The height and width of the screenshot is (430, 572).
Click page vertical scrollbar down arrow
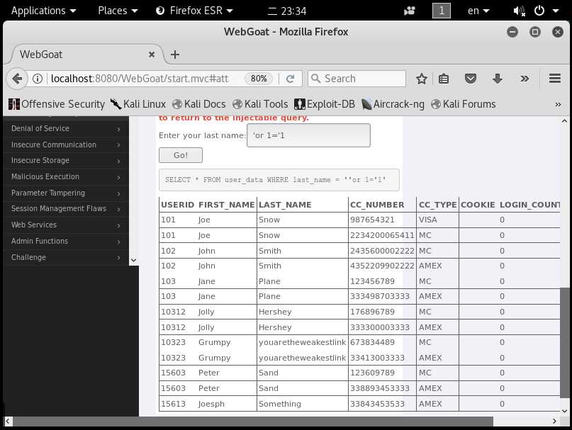coord(564,411)
